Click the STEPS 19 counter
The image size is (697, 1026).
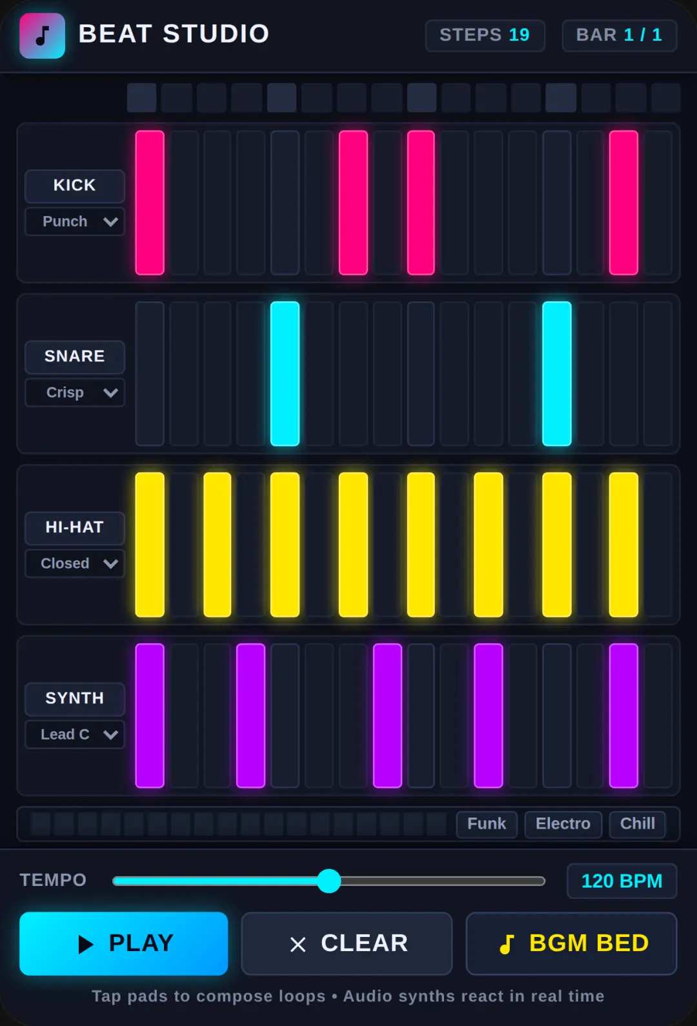tap(485, 35)
